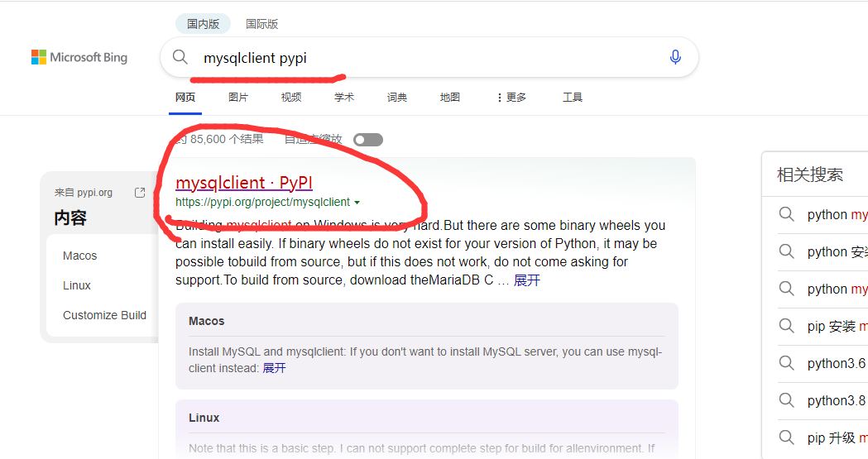This screenshot has width=868, height=459.
Task: Select the 词典 tab
Action: [397, 98]
